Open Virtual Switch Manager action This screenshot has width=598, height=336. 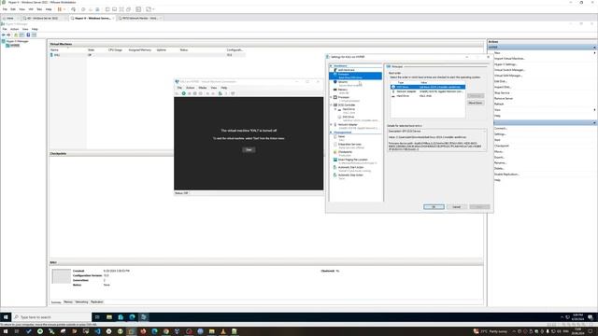coord(509,70)
